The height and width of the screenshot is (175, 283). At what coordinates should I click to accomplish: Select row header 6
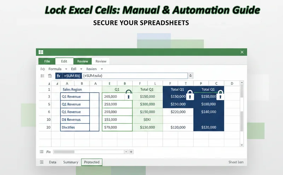pyautogui.click(x=49, y=112)
